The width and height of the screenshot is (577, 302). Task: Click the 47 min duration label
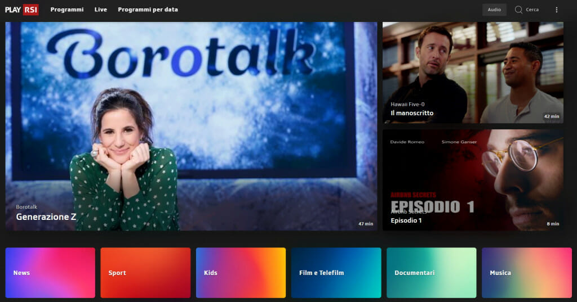coord(366,224)
